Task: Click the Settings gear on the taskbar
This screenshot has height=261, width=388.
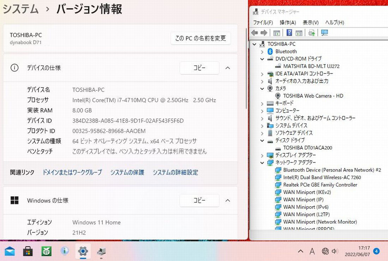Action: click(83, 251)
